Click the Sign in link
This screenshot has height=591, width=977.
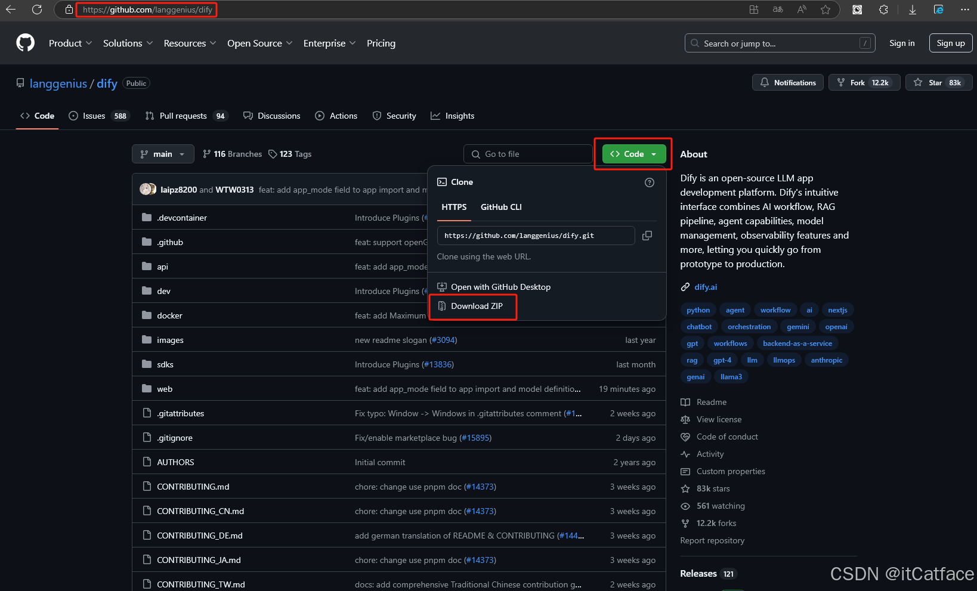coord(902,43)
